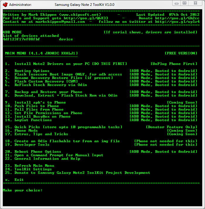
Task: Click option 19 'Developer Tools'
Action: coord(27,145)
